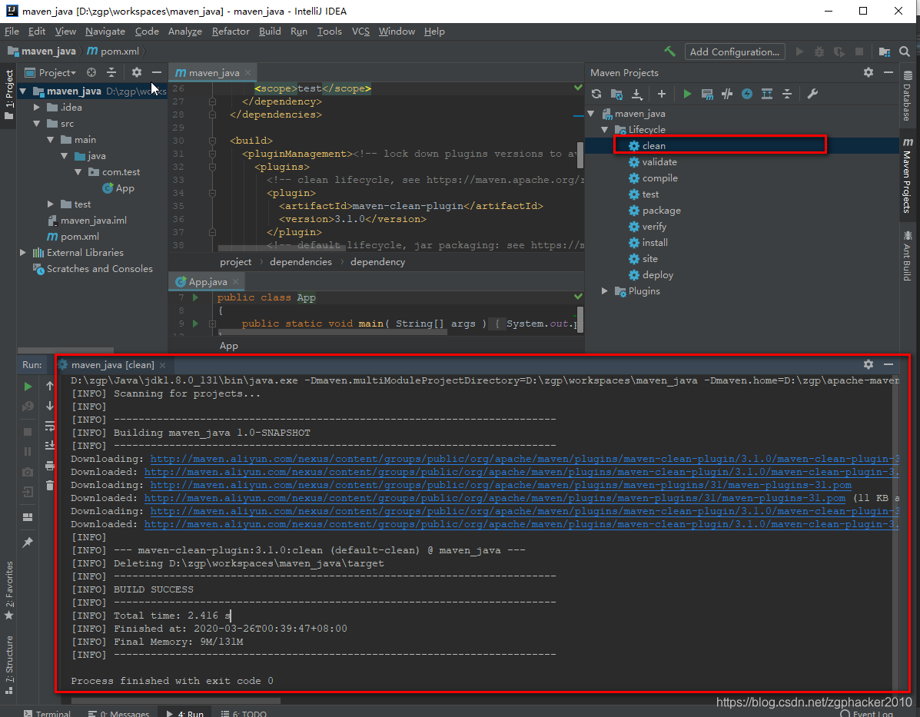Open the Navigate menu
Image resolution: width=920 pixels, height=717 pixels.
pos(105,31)
